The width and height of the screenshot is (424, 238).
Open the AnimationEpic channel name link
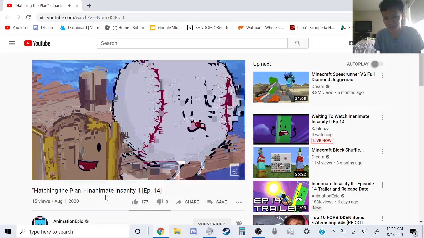68,221
